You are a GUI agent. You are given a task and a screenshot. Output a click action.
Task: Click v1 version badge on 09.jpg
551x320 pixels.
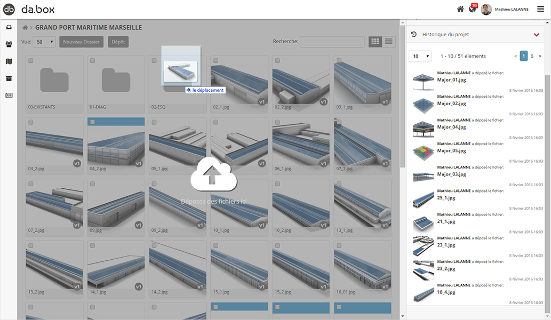pos(139,225)
